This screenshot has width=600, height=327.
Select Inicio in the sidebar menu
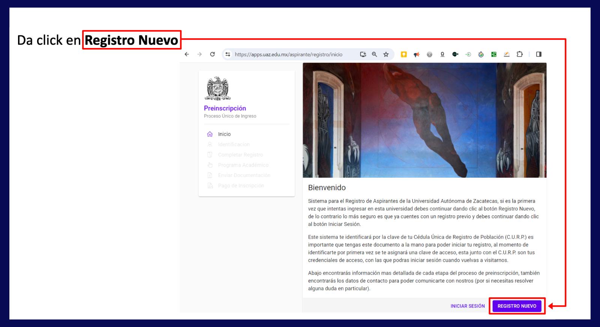click(247, 134)
